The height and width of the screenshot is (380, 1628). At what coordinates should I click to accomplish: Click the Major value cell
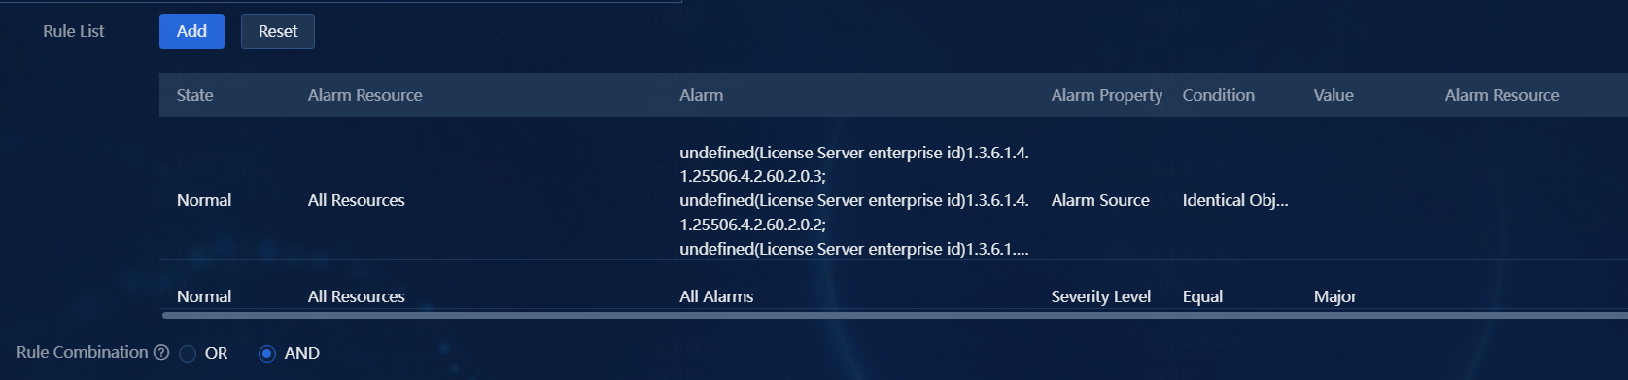1334,296
